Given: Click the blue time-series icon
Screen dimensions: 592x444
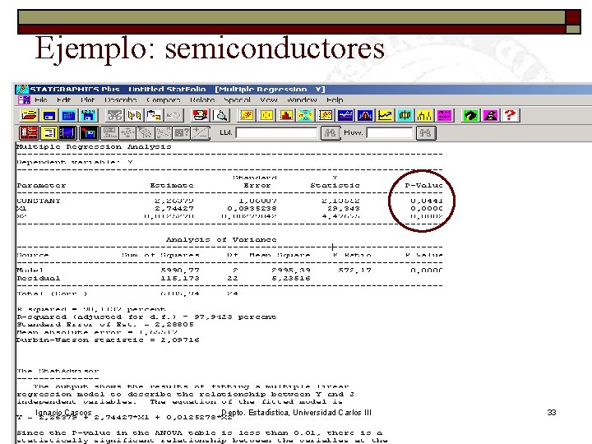Looking at the screenshot, I should pos(345,115).
